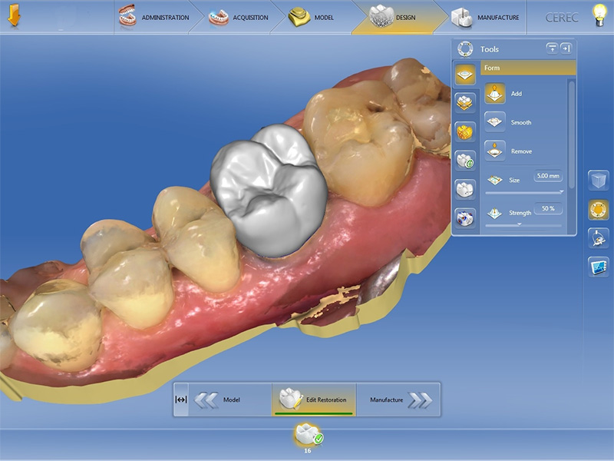Click the gray crown restoration model
614x461 pixels.
tap(269, 191)
